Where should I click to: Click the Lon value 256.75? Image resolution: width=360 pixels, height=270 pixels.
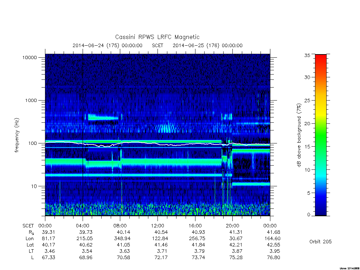coord(197,239)
